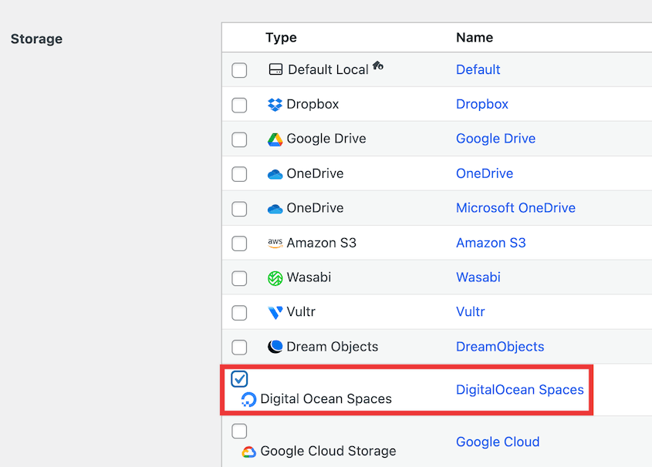Open the Default storage link

(x=478, y=69)
